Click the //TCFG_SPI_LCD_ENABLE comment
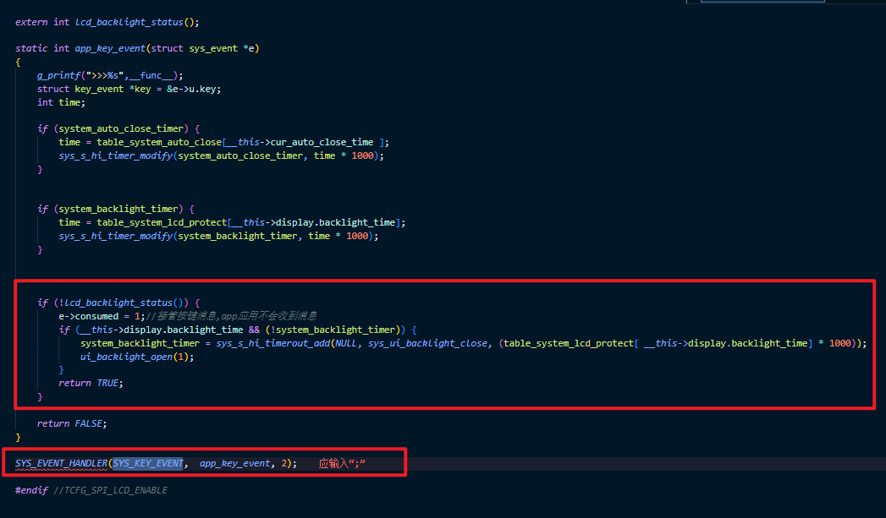Screen dimensions: 886x518 [111, 490]
